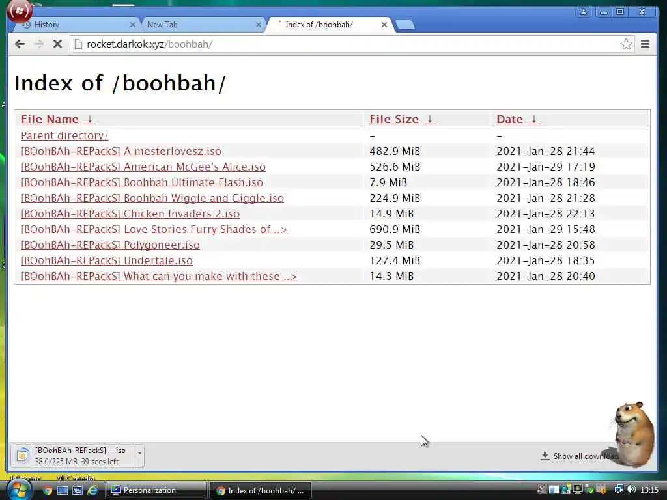Image resolution: width=667 pixels, height=500 pixels.
Task: Open the volume speaker tray icon
Action: (631, 490)
